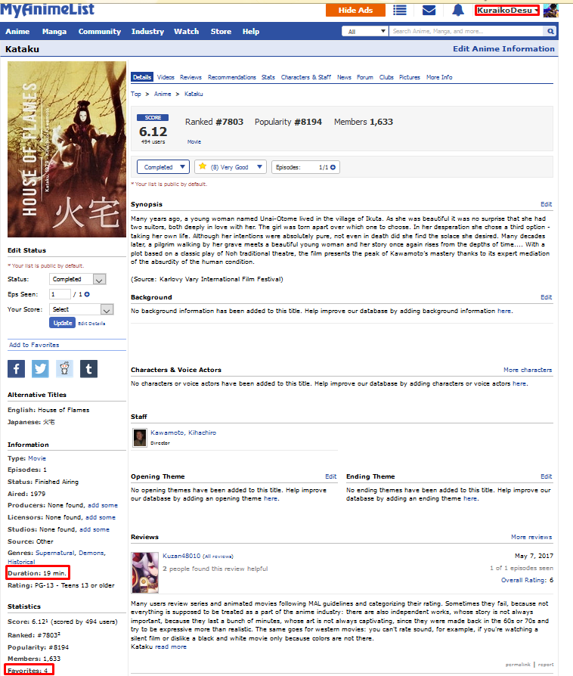Open the list icon in header
Image resolution: width=573 pixels, height=676 pixels.
[400, 10]
